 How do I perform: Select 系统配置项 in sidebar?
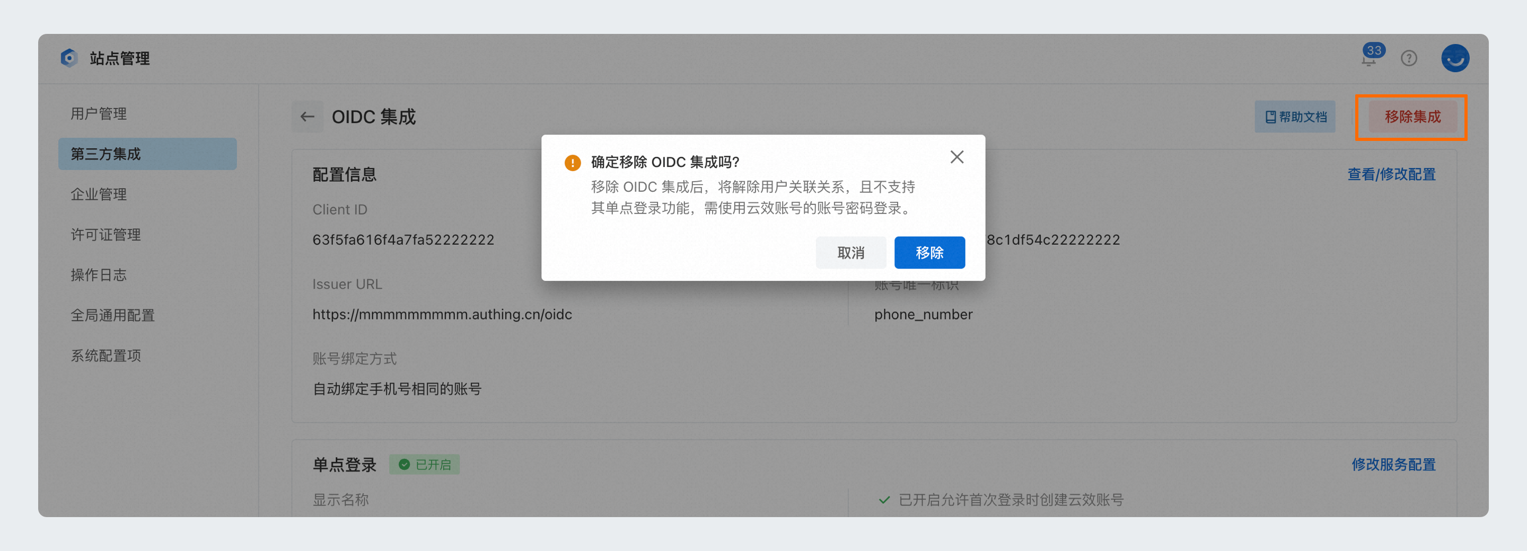tap(147, 356)
